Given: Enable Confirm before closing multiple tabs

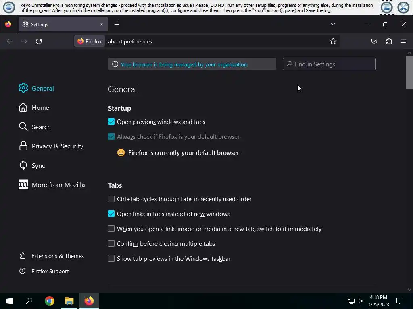Looking at the screenshot, I should 111,243.
